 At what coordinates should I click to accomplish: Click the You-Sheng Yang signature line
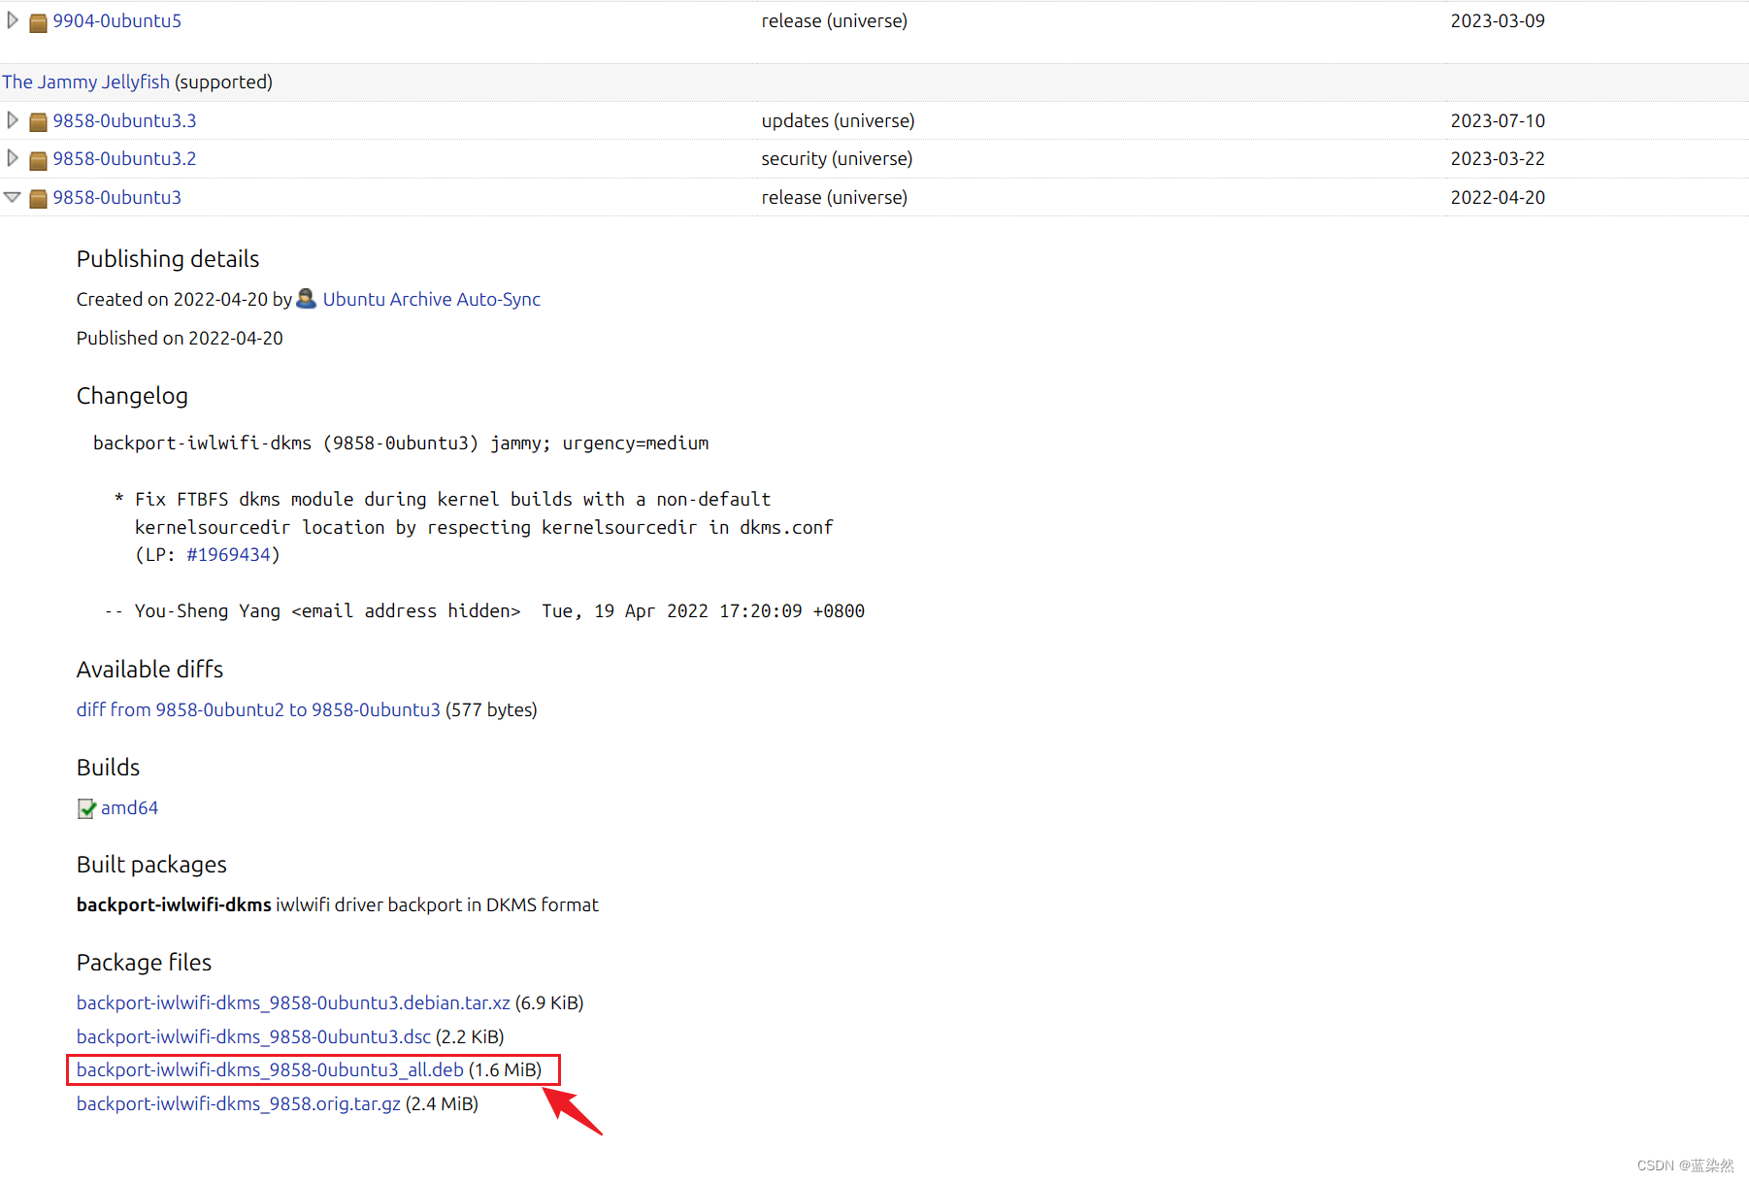coord(484,610)
